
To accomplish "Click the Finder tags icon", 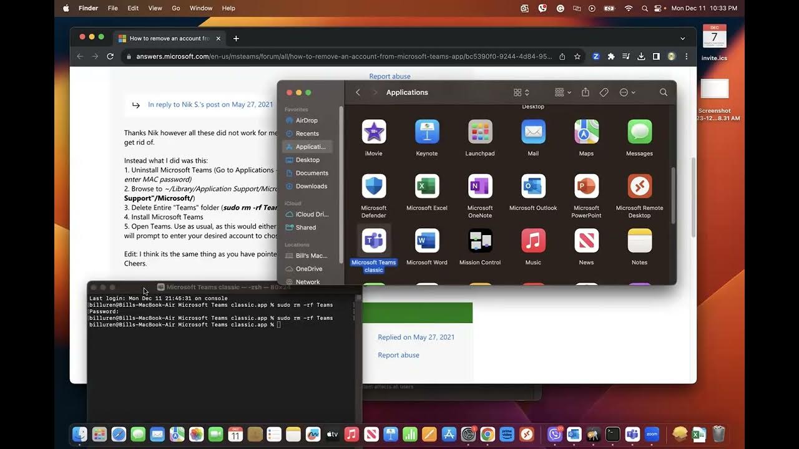I will pos(604,92).
